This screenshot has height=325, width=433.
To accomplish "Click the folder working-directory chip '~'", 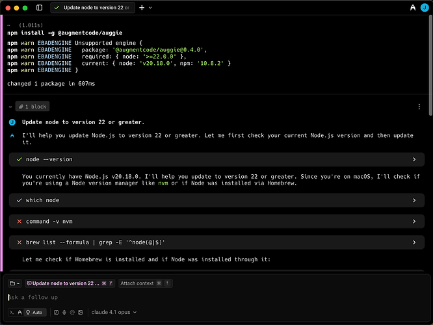I will coord(15,283).
